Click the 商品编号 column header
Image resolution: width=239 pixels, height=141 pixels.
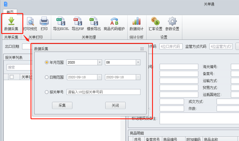click(174, 139)
